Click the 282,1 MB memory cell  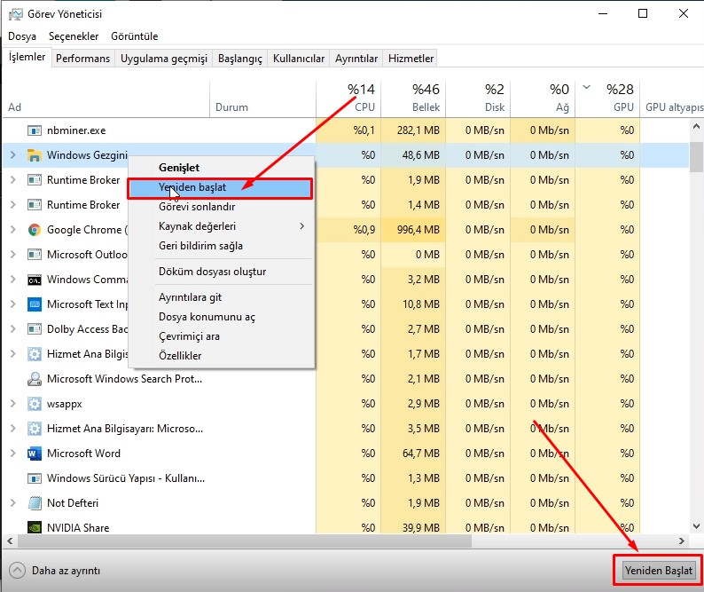click(x=413, y=130)
